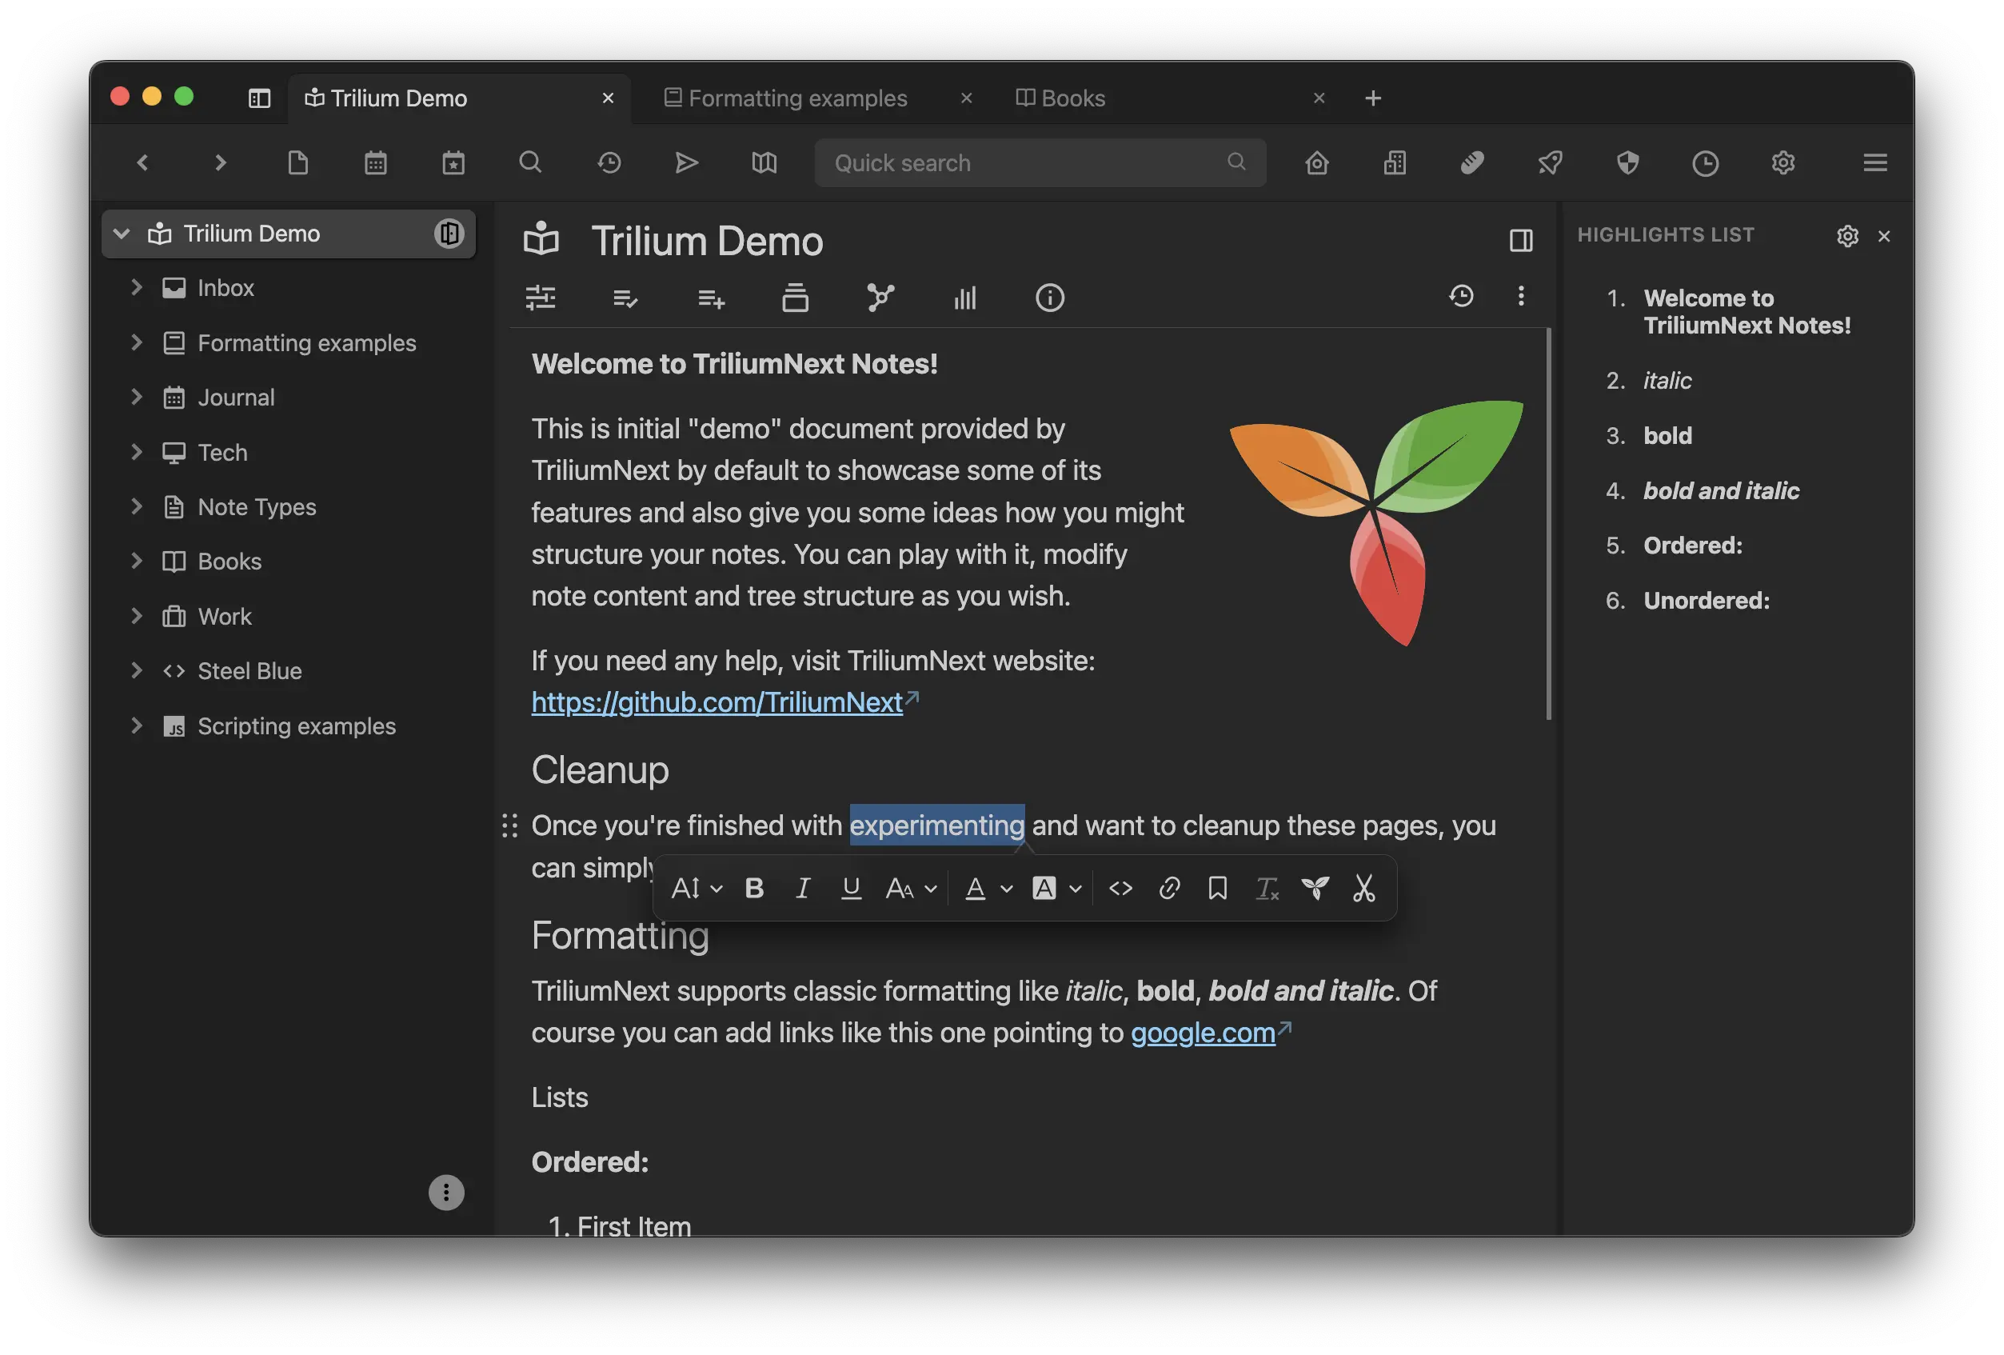Click the recent changes history icon
The width and height of the screenshot is (2004, 1355).
click(609, 163)
